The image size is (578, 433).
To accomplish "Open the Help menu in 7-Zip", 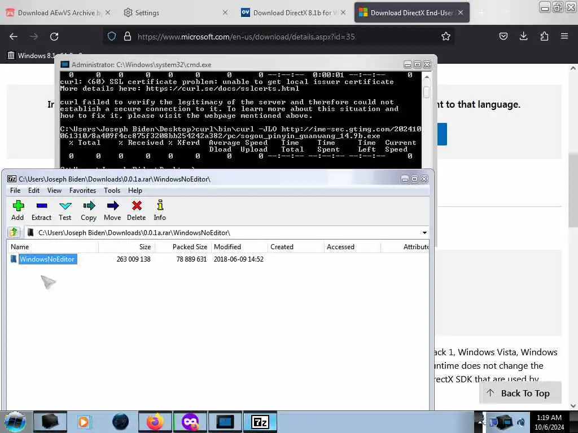I will pos(135,191).
